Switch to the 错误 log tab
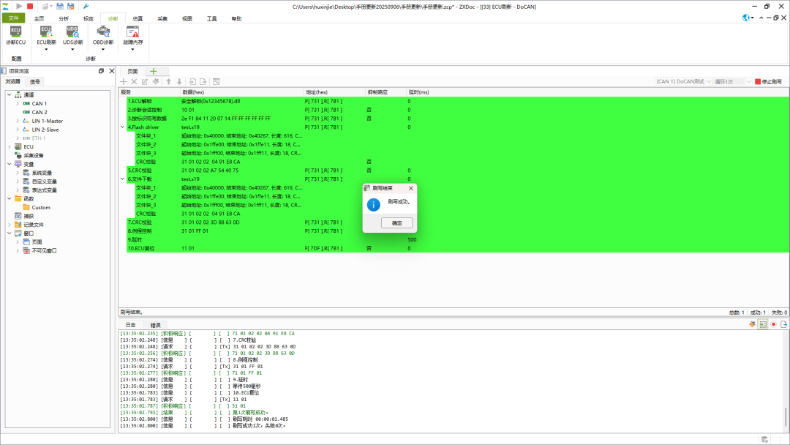The image size is (790, 445). (x=155, y=324)
